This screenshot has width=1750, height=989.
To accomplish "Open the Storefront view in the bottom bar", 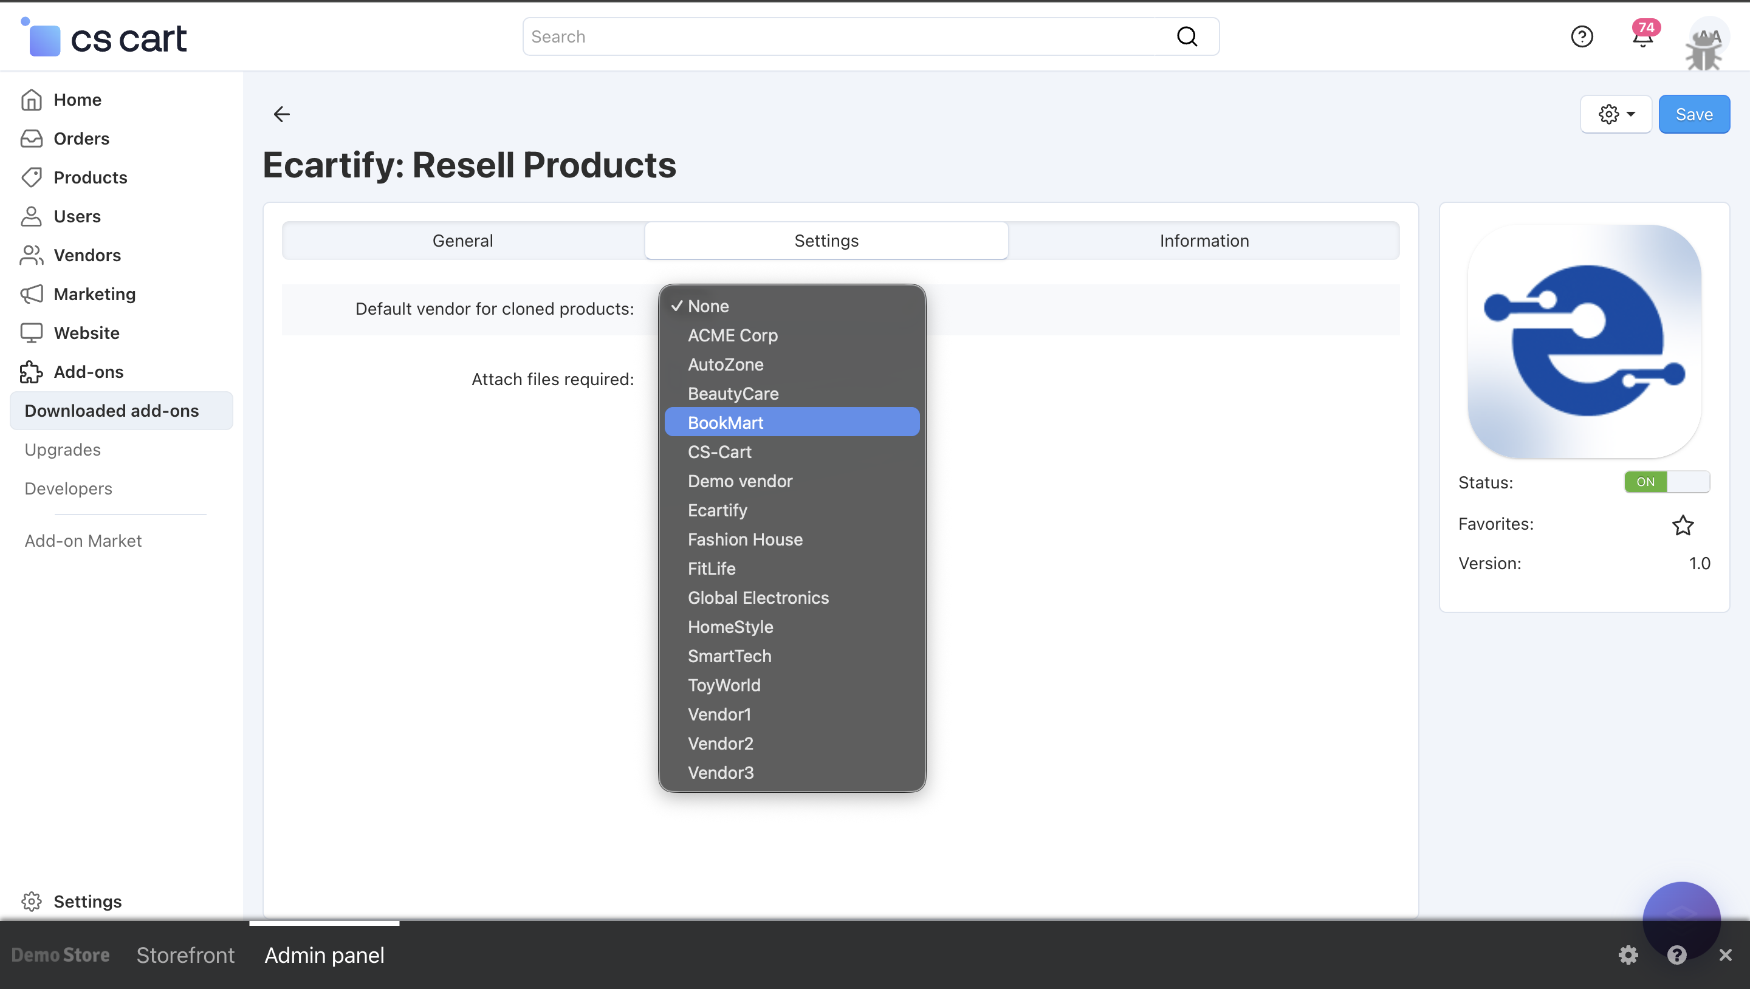I will pos(185,954).
